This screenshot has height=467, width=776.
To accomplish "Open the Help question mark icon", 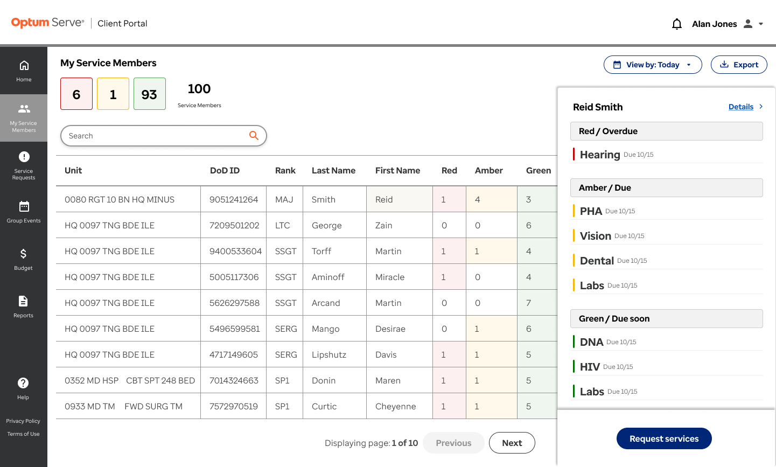I will pyautogui.click(x=23, y=383).
